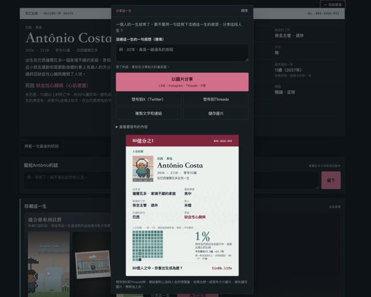This screenshot has height=297, width=371.
Task: Click 80億分之1 card header title
Action: tap(143, 141)
